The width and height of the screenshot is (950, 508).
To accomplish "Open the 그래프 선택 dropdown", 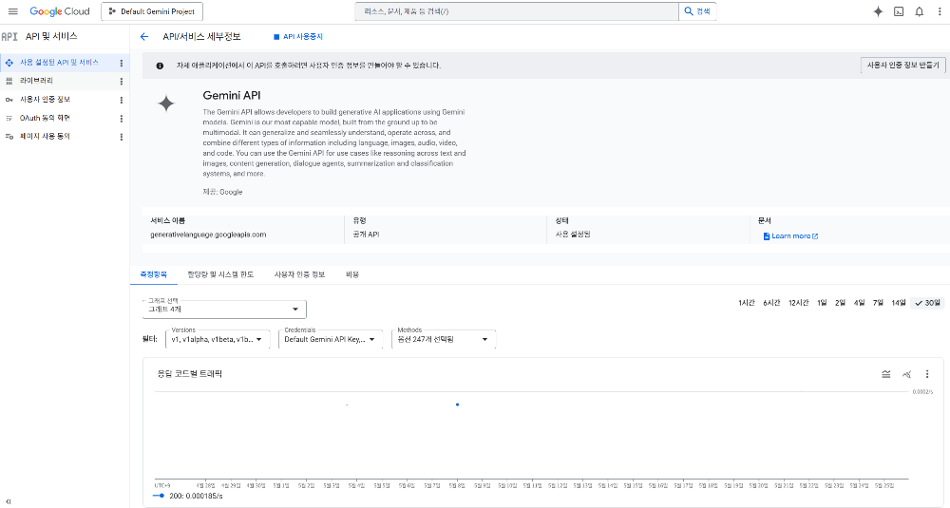I will coord(224,310).
